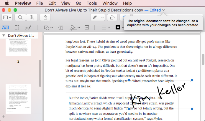
Task: Open the Shapes tool dropdown
Action: pos(48,28)
